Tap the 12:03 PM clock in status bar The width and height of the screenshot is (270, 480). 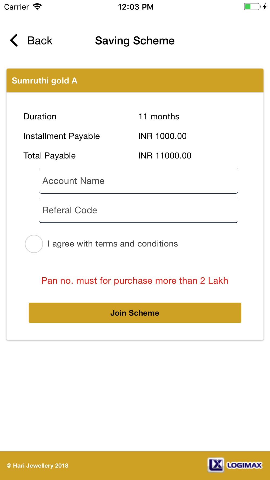coord(136,7)
